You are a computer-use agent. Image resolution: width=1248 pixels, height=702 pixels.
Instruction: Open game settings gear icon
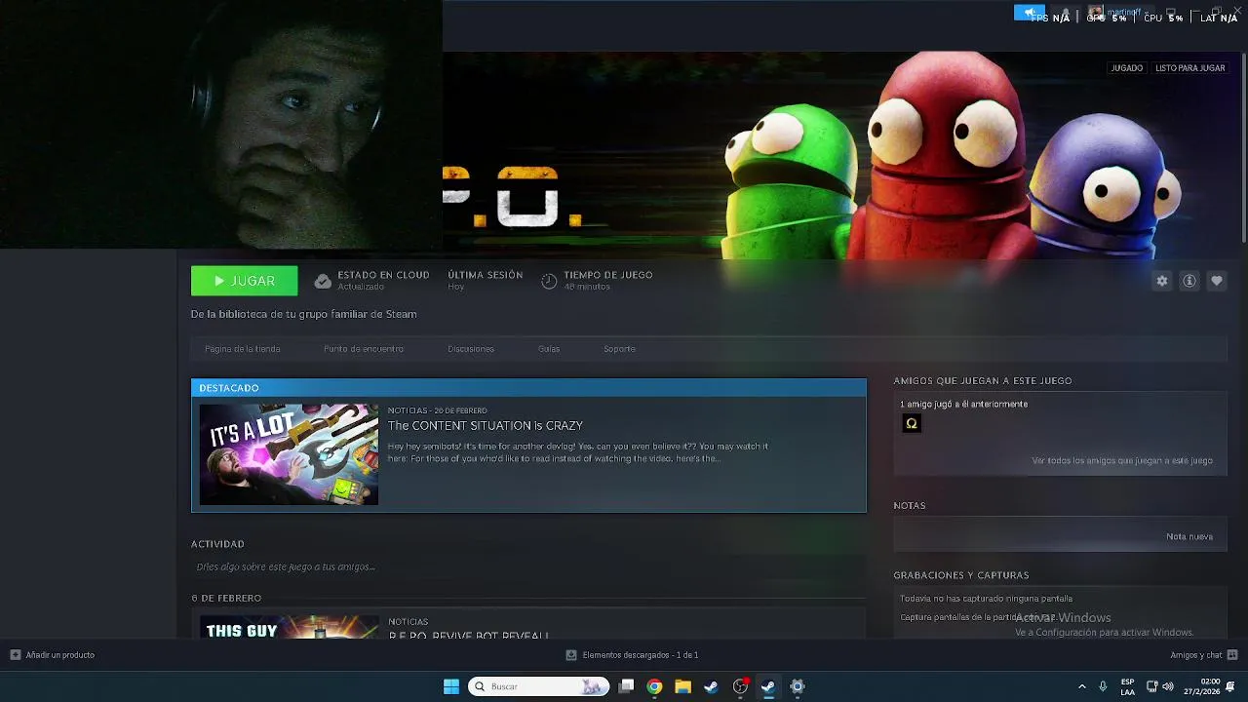pos(1162,281)
